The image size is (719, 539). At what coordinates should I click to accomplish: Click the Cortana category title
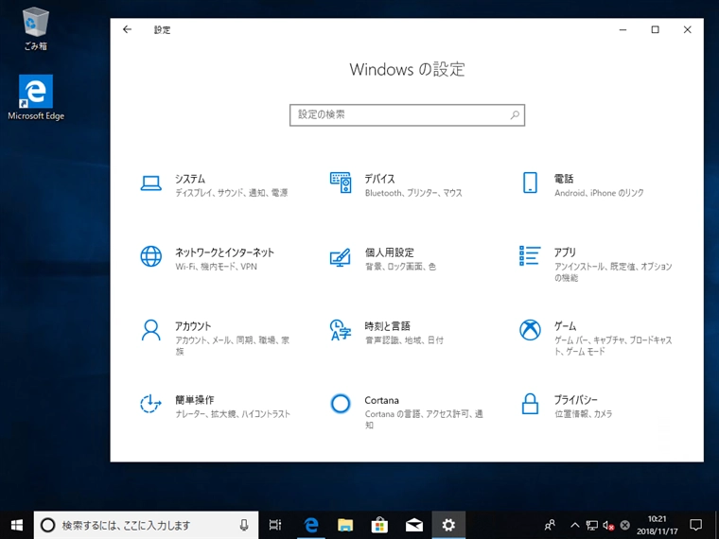point(381,400)
